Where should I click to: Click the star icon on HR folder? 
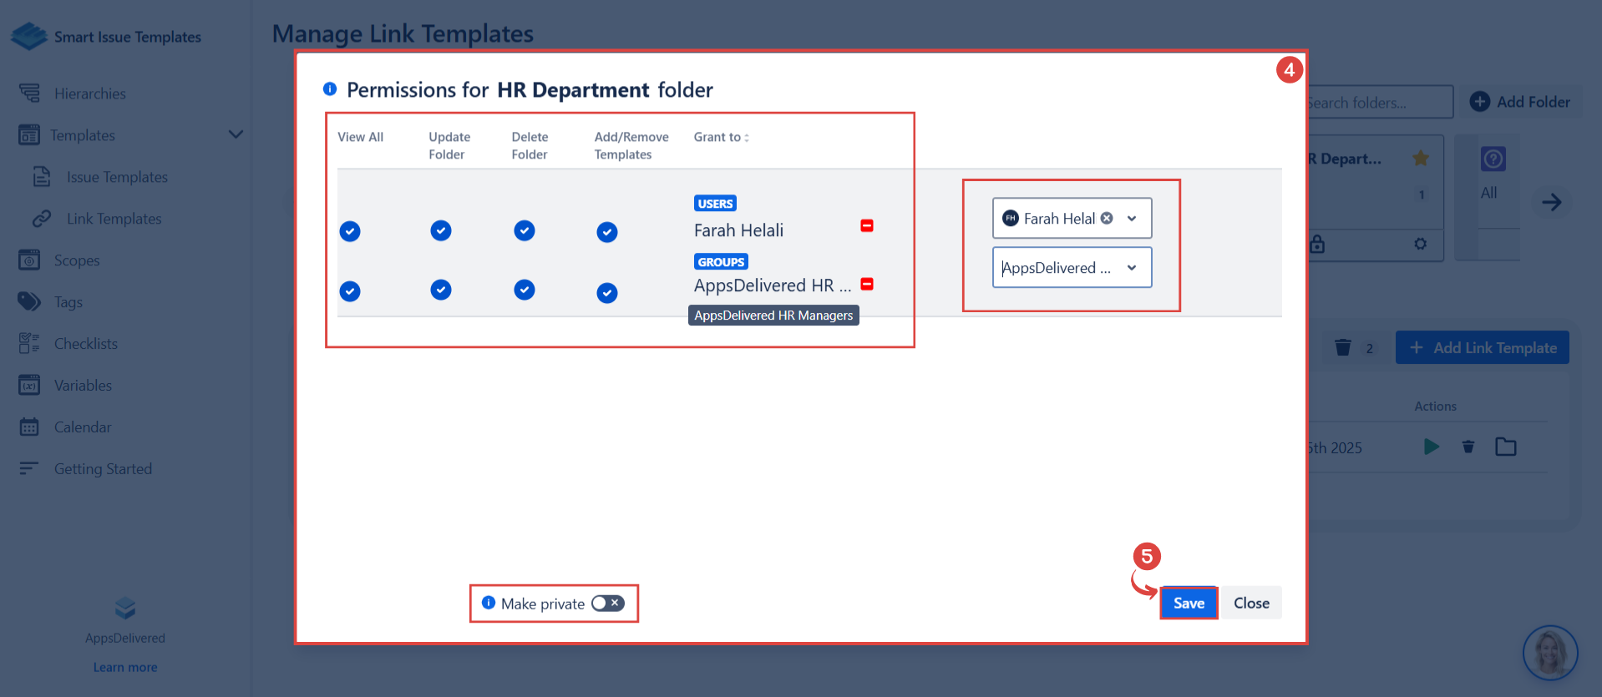1420,158
